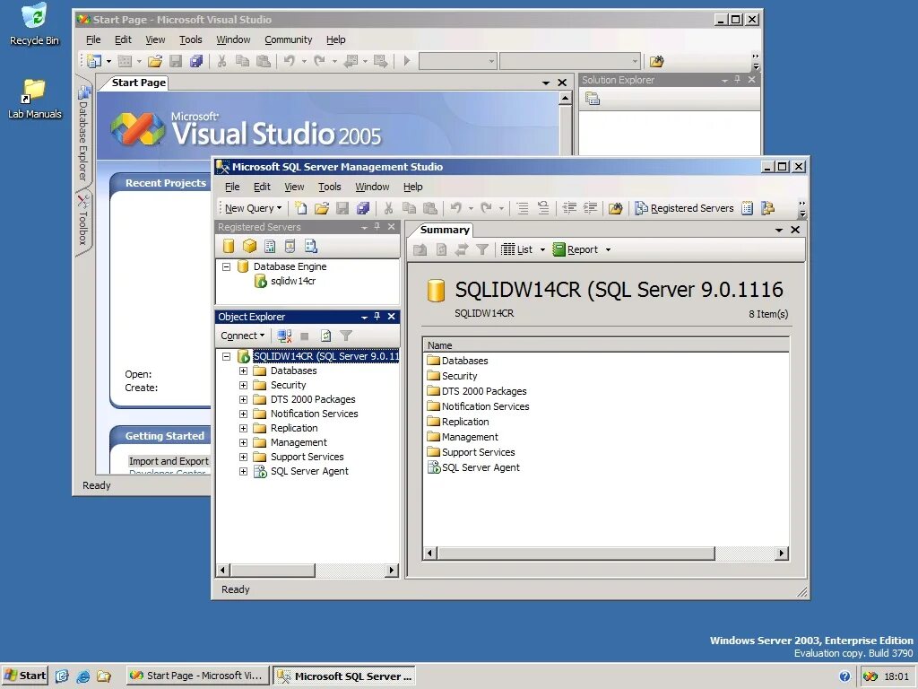Click right arrow of Object Explorer horizontal scrollbar

click(392, 570)
